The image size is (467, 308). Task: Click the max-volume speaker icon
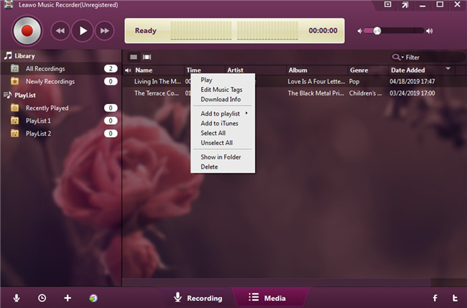[x=429, y=31]
